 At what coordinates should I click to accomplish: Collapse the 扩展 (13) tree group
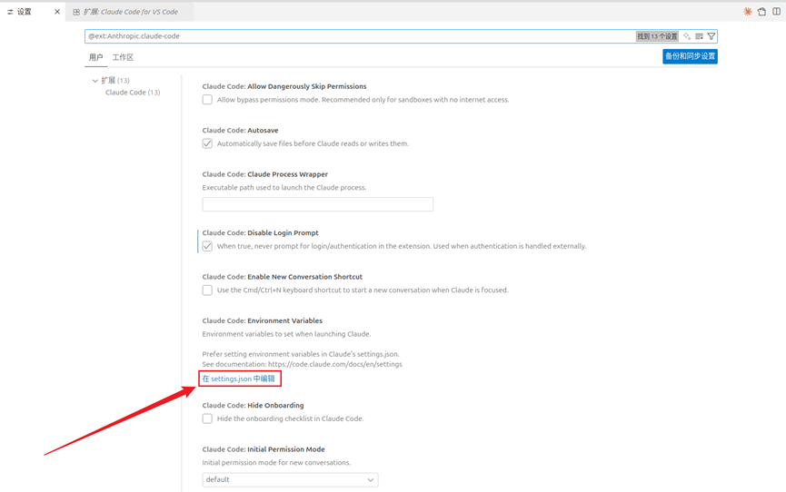[x=95, y=80]
